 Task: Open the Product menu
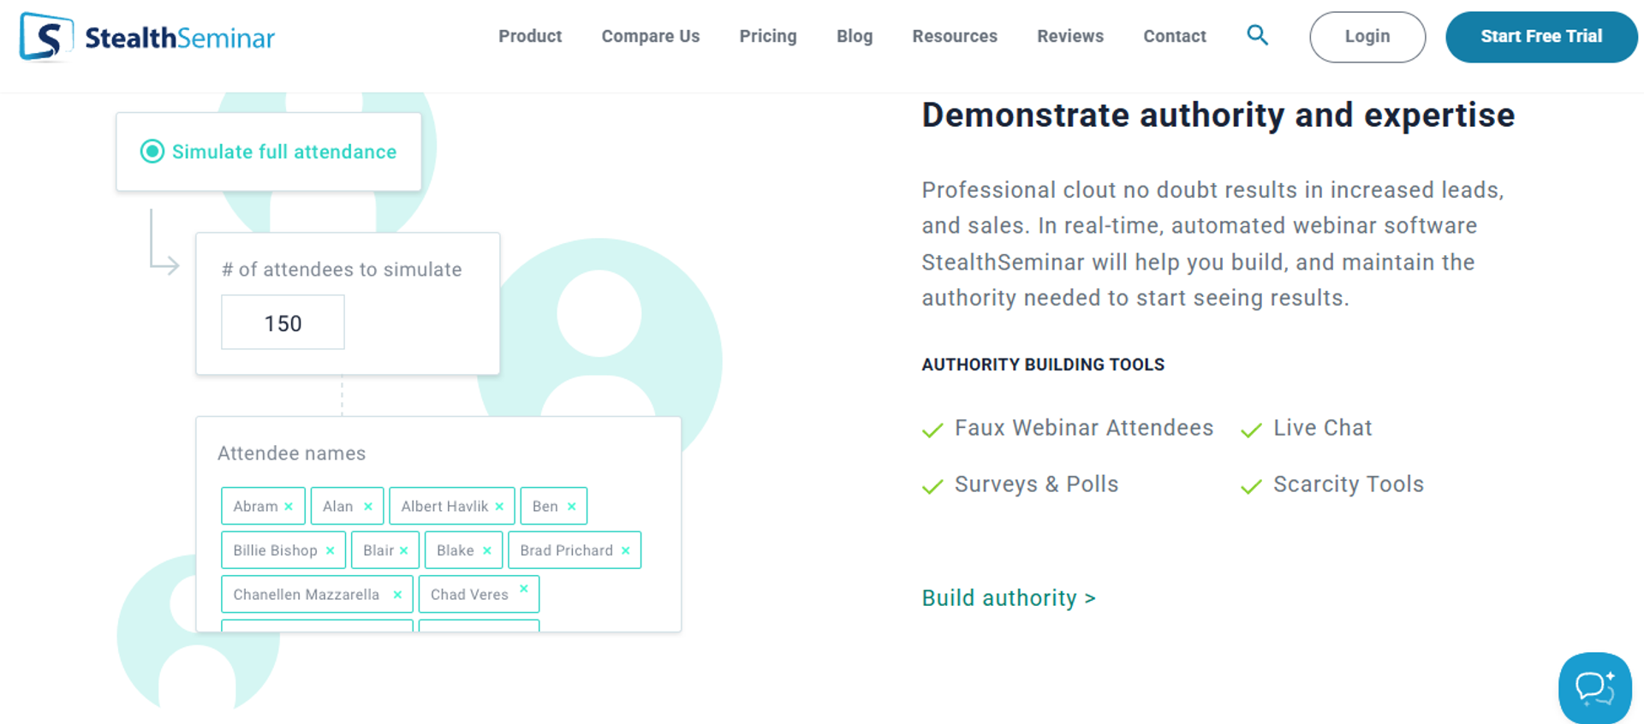pyautogui.click(x=530, y=36)
